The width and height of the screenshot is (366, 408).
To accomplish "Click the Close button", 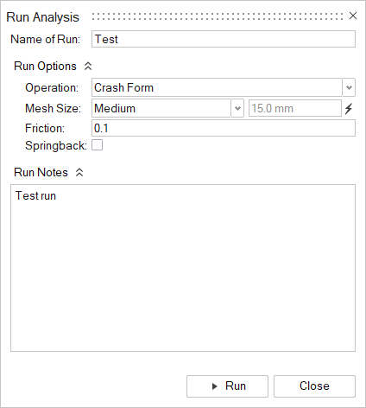I will (314, 386).
